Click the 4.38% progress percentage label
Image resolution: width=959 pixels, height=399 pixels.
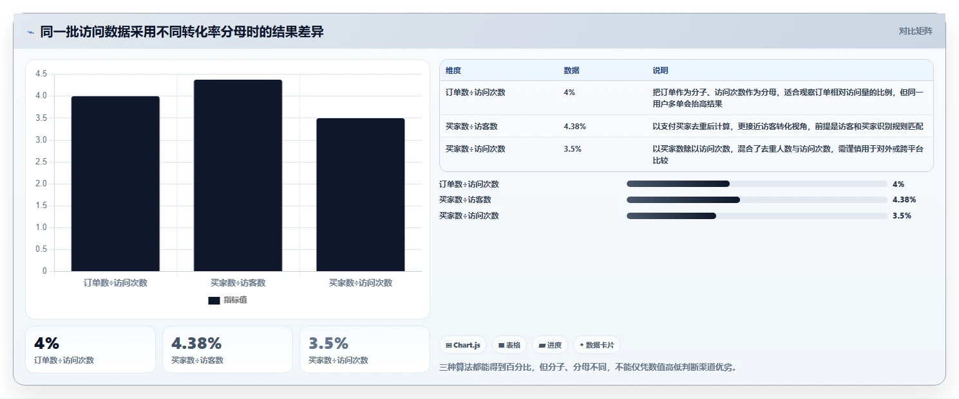tap(904, 200)
